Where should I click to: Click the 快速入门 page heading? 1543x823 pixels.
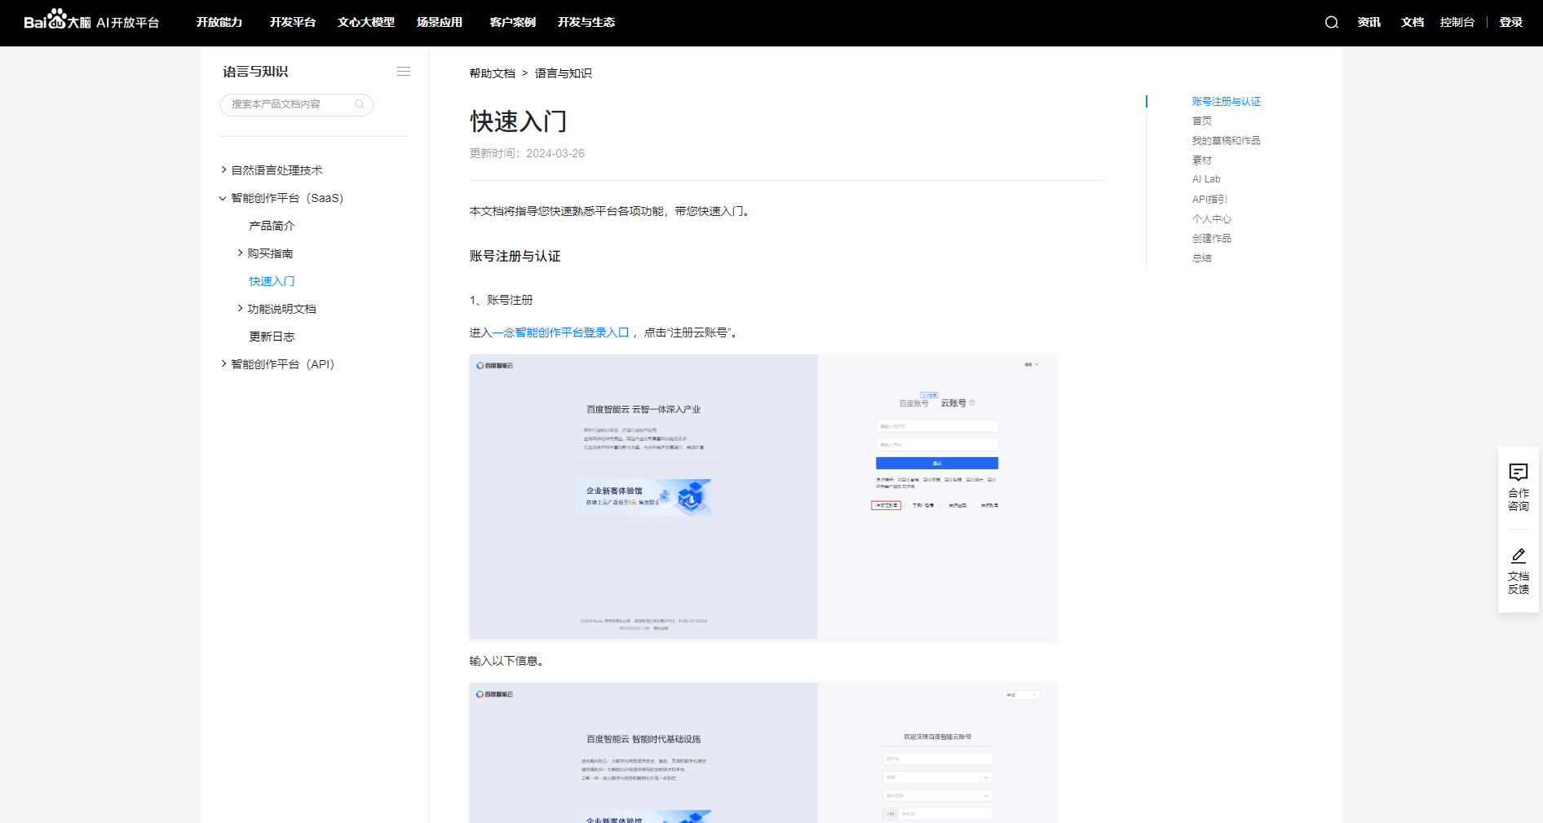(x=519, y=121)
